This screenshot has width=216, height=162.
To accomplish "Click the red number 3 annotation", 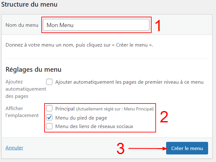I will pyautogui.click(x=120, y=149).
